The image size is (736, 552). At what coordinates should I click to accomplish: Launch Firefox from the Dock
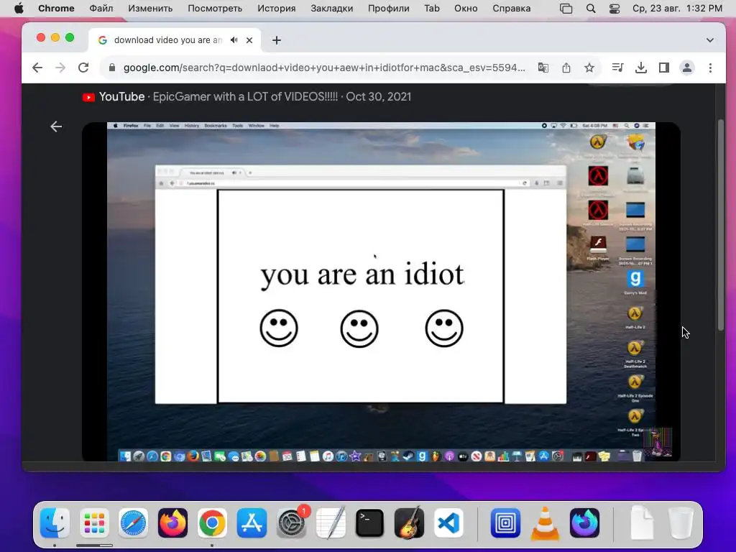[172, 523]
